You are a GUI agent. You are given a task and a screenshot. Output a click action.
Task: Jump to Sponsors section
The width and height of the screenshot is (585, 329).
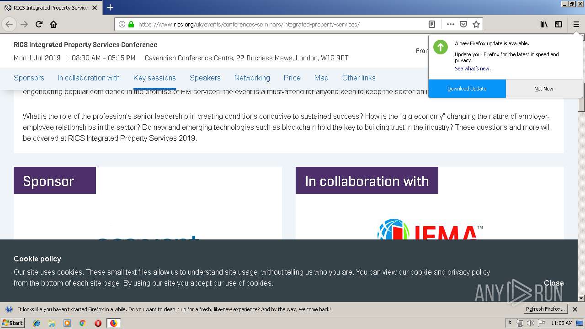pos(29,78)
